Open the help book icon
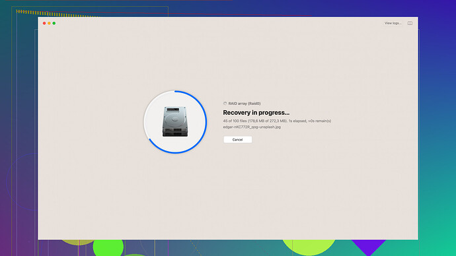Screen dimensions: 456x256 tap(410, 23)
